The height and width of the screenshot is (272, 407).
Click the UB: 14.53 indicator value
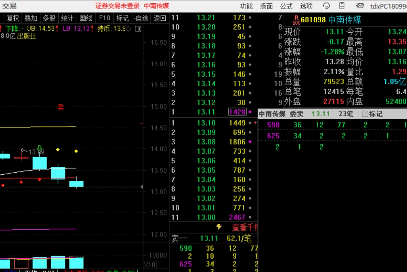[x=41, y=28]
